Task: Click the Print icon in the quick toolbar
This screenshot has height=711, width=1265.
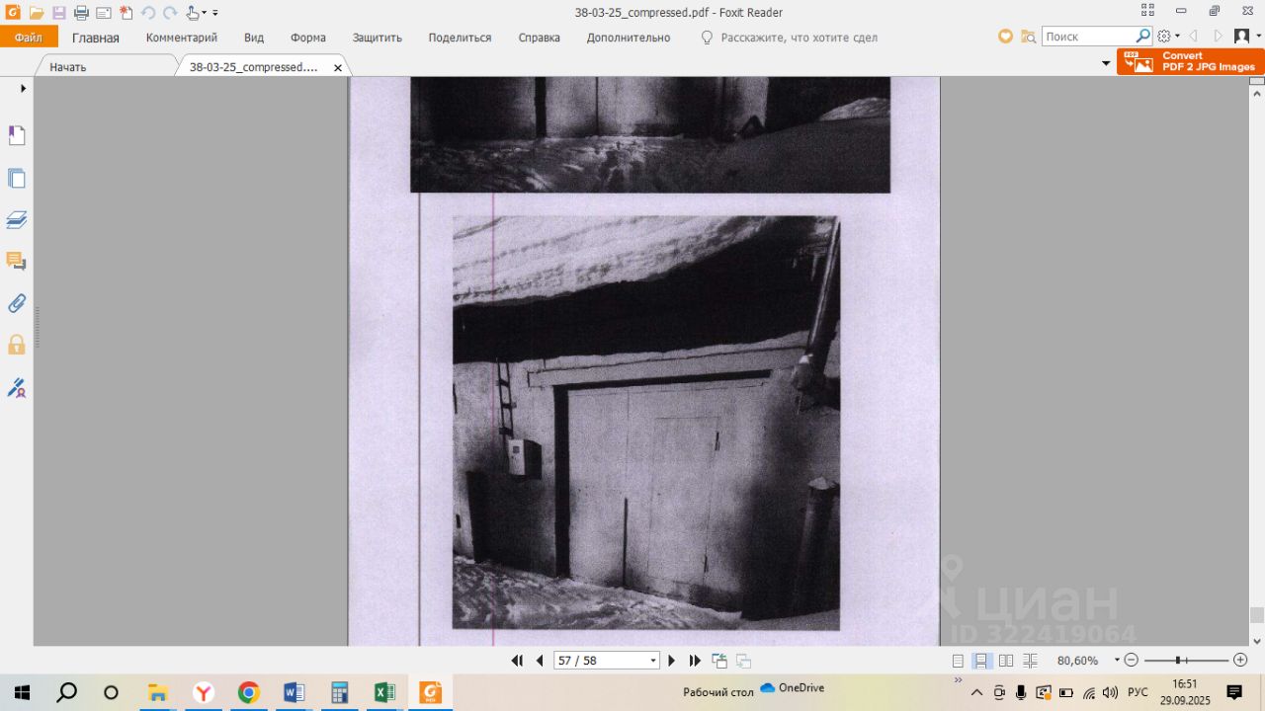Action: [x=81, y=13]
